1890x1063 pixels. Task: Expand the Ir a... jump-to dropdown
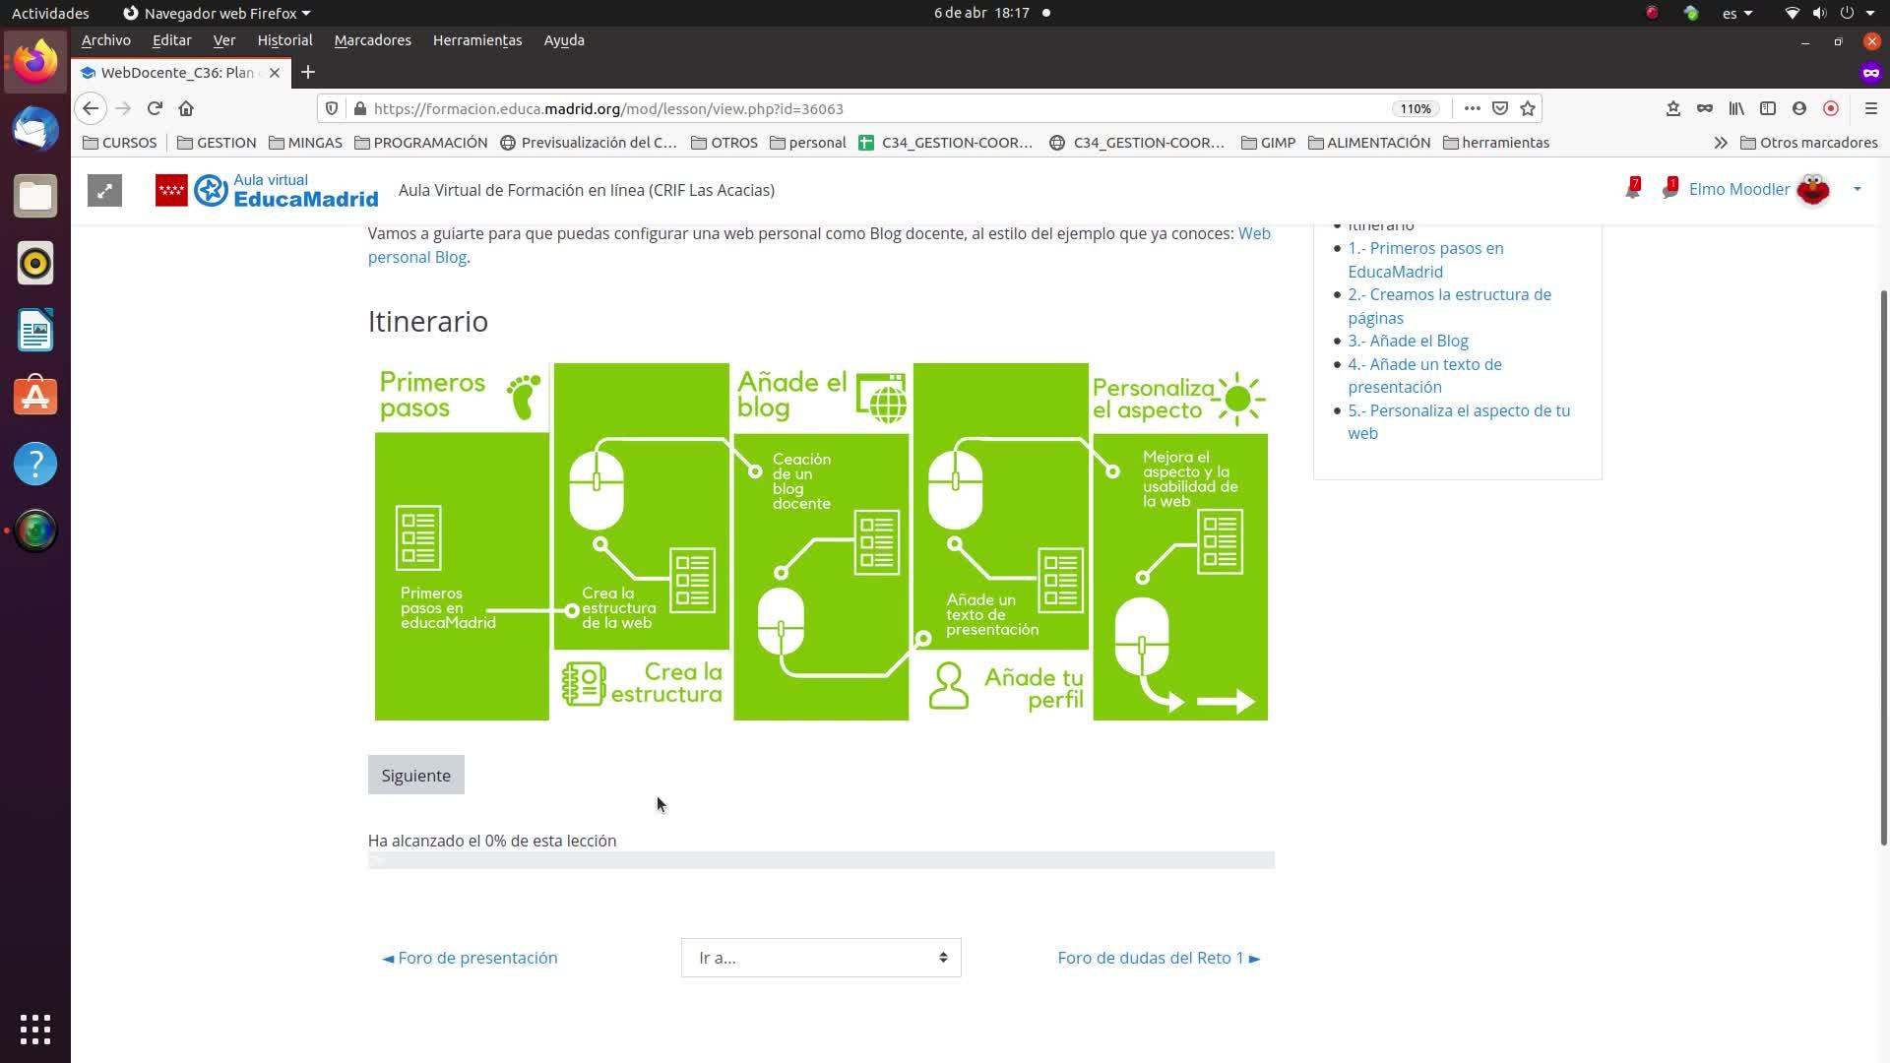[x=820, y=958]
